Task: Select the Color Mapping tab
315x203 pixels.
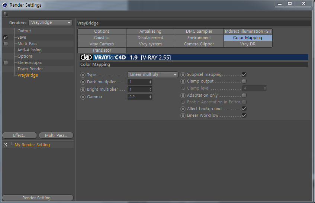Action: pos(248,38)
